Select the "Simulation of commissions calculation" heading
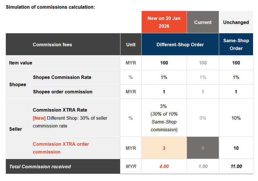The image size is (258, 181). [50, 7]
